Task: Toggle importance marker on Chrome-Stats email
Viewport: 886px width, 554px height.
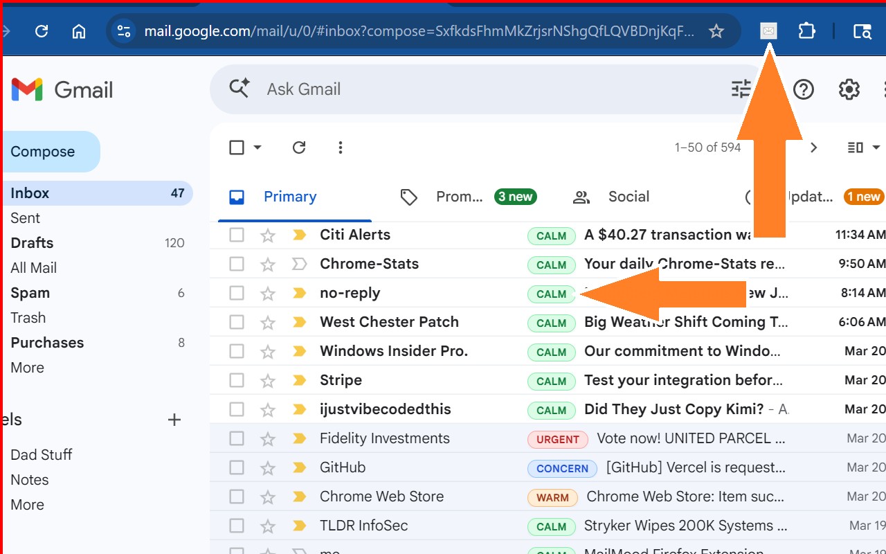Action: (x=299, y=264)
